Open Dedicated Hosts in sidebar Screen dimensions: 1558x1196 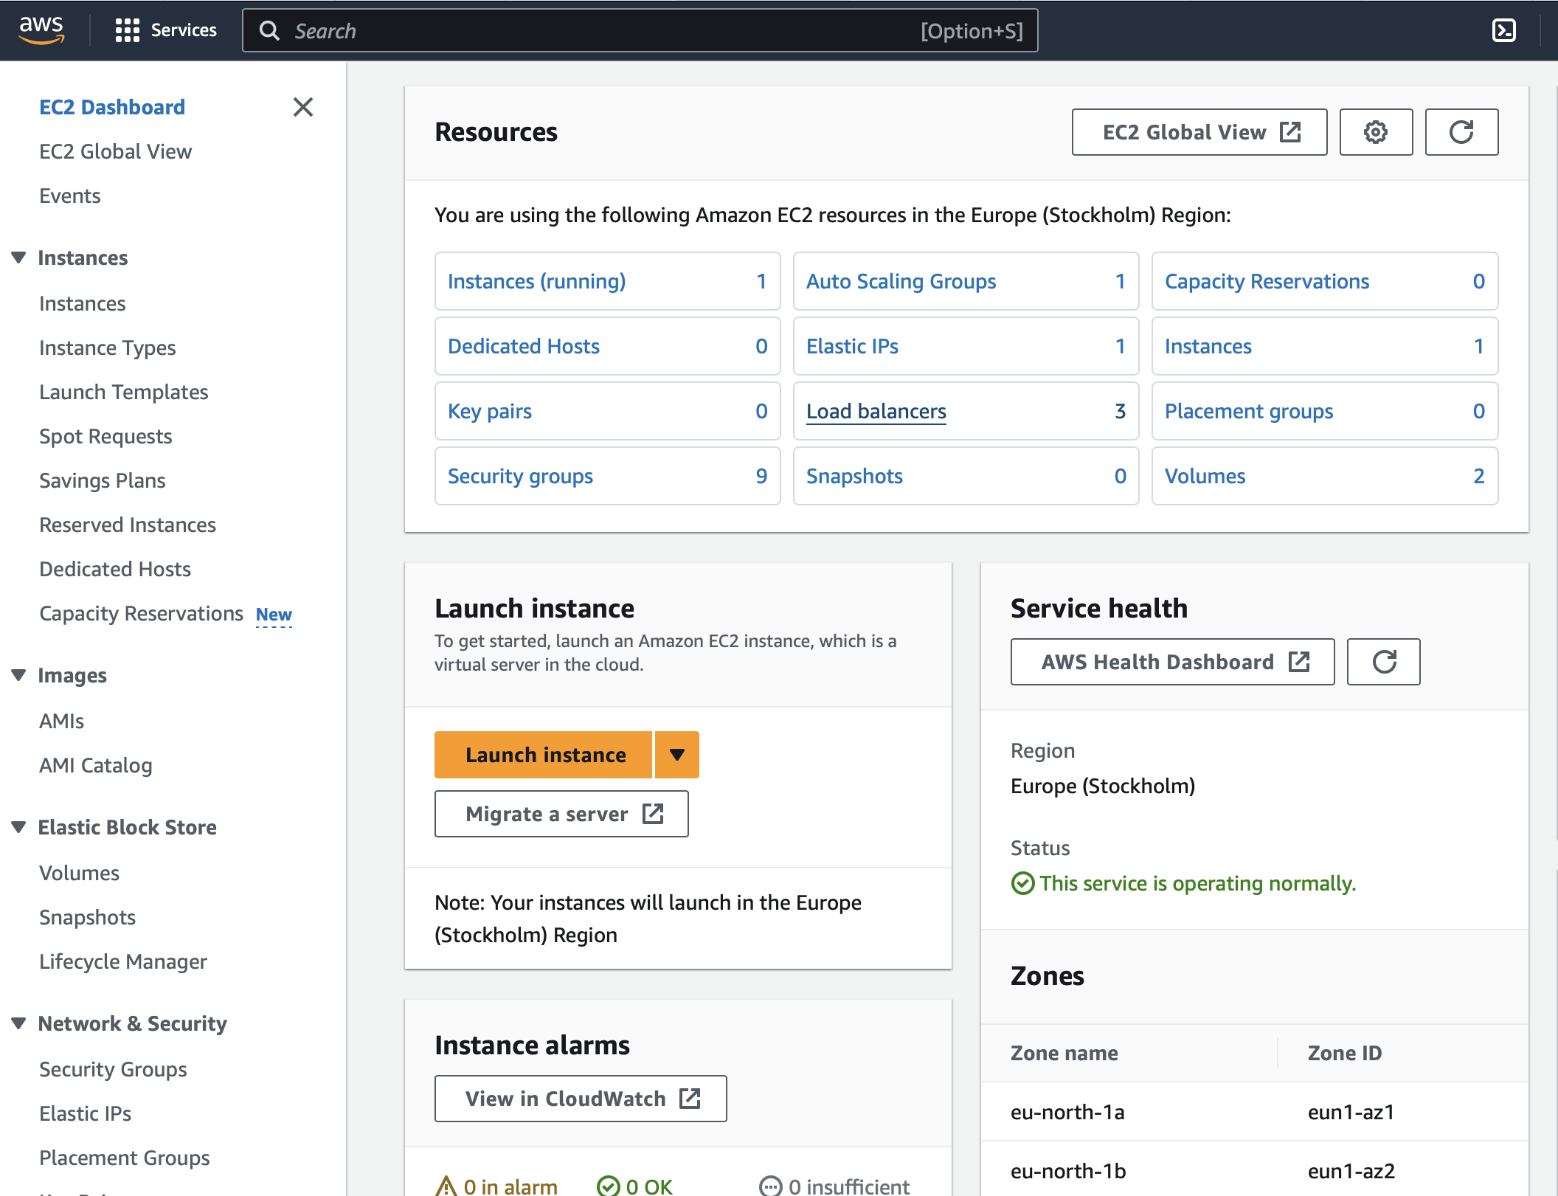(x=115, y=569)
